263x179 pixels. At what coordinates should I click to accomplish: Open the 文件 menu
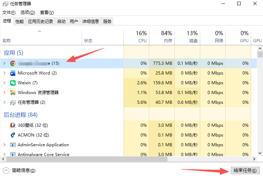[x=9, y=13]
